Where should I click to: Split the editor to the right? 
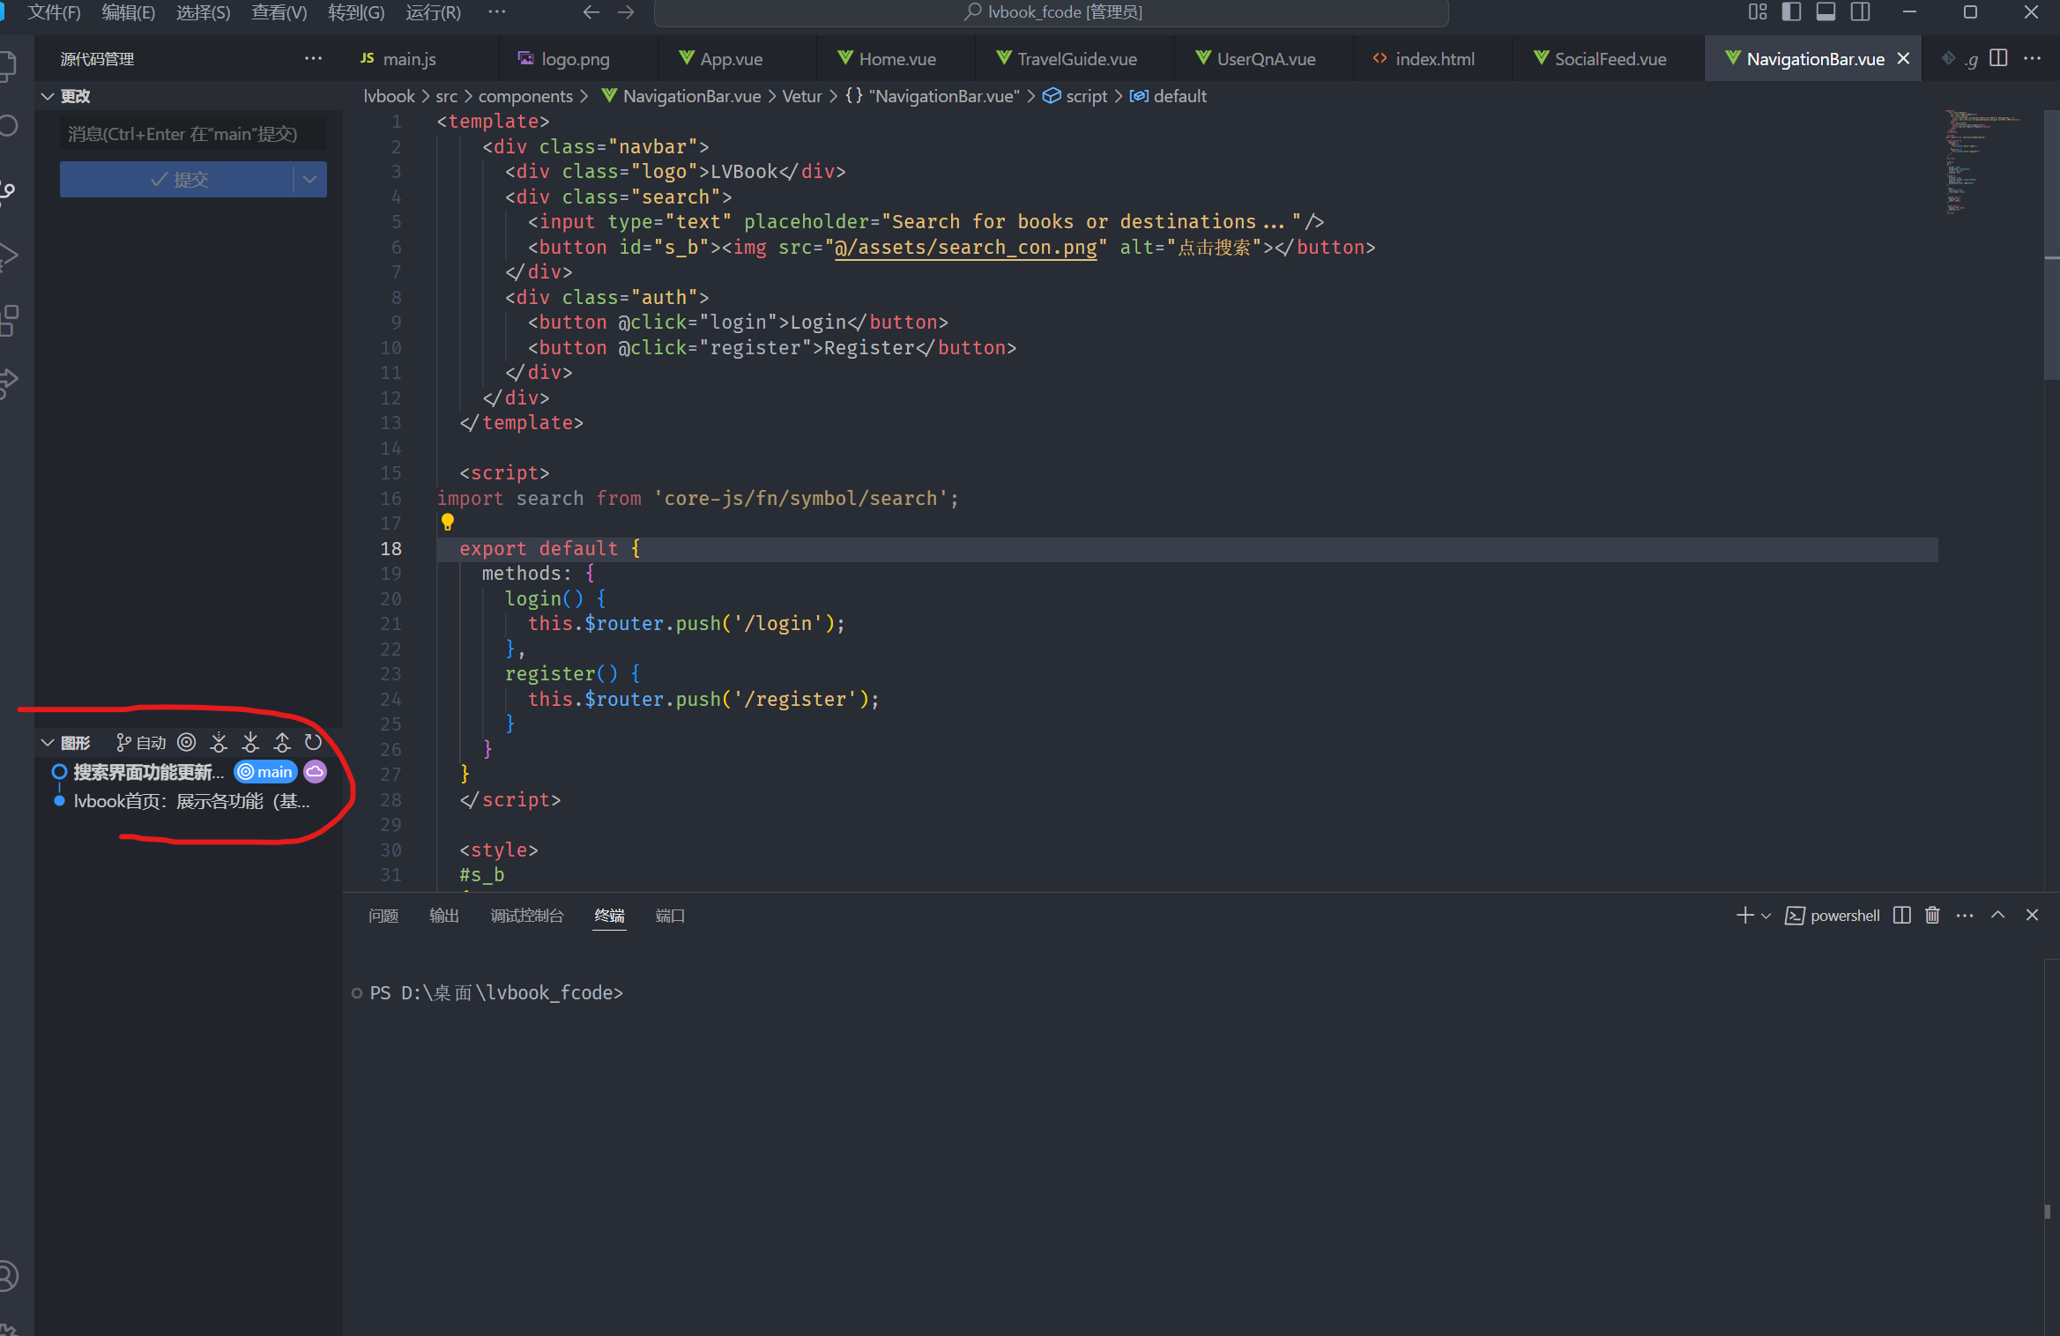(1998, 58)
